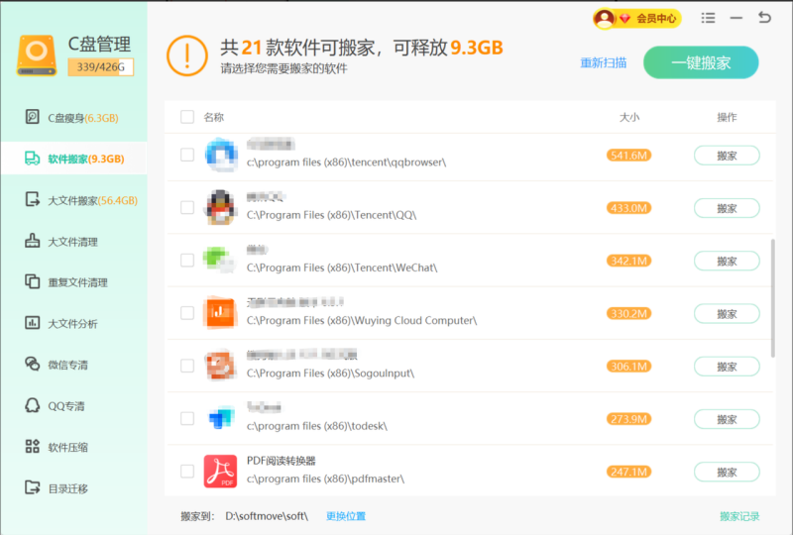The width and height of the screenshot is (793, 535).
Task: Check the Wuying Cloud Computer row checkbox
Action: click(187, 312)
